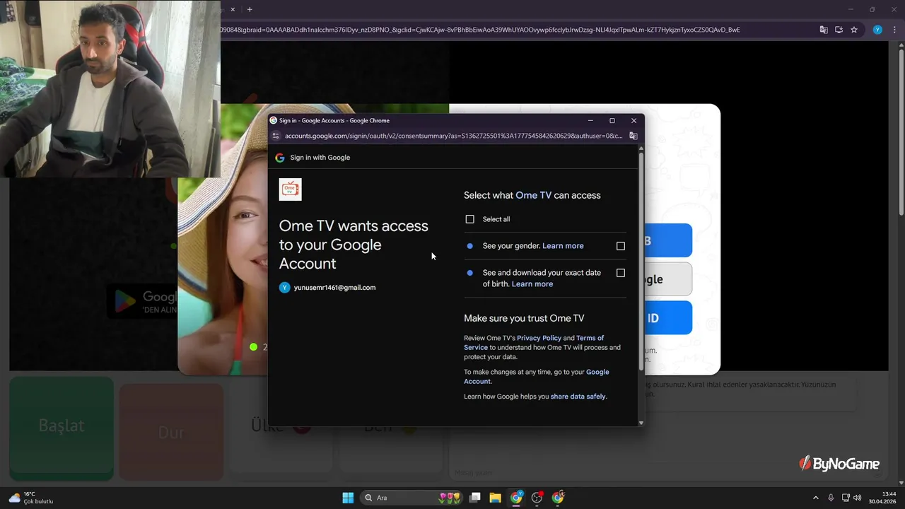The width and height of the screenshot is (905, 509).
Task: Click the volume icon in system tray
Action: click(x=858, y=498)
